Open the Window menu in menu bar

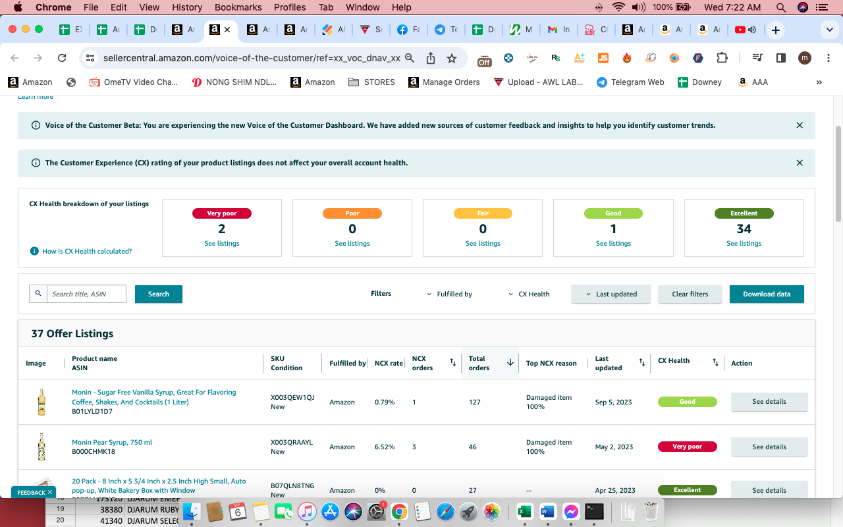click(363, 7)
